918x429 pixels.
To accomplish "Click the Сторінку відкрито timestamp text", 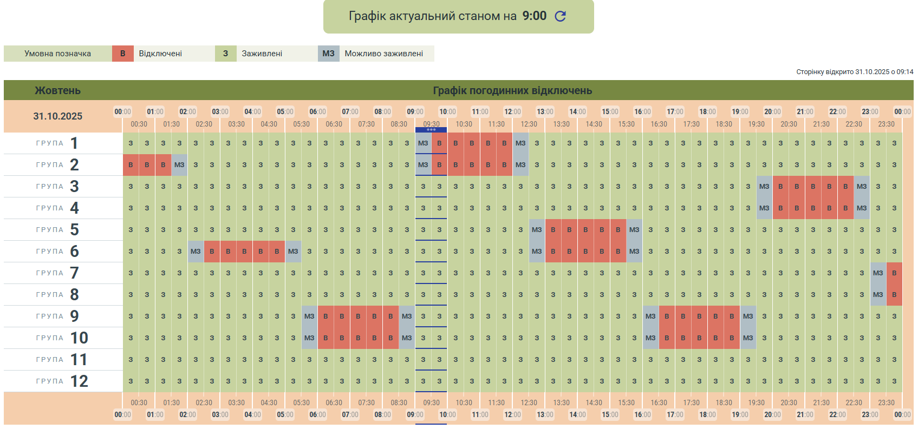I will [854, 72].
